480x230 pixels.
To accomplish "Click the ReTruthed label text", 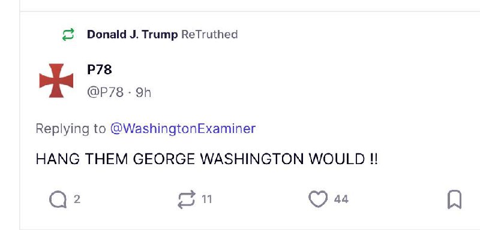I will click(209, 35).
